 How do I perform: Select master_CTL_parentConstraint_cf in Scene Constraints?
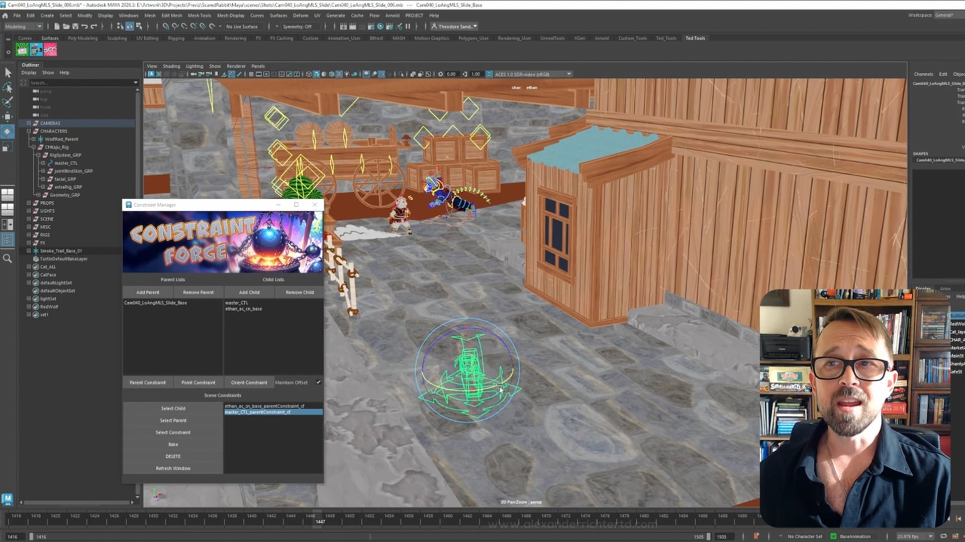[273, 412]
